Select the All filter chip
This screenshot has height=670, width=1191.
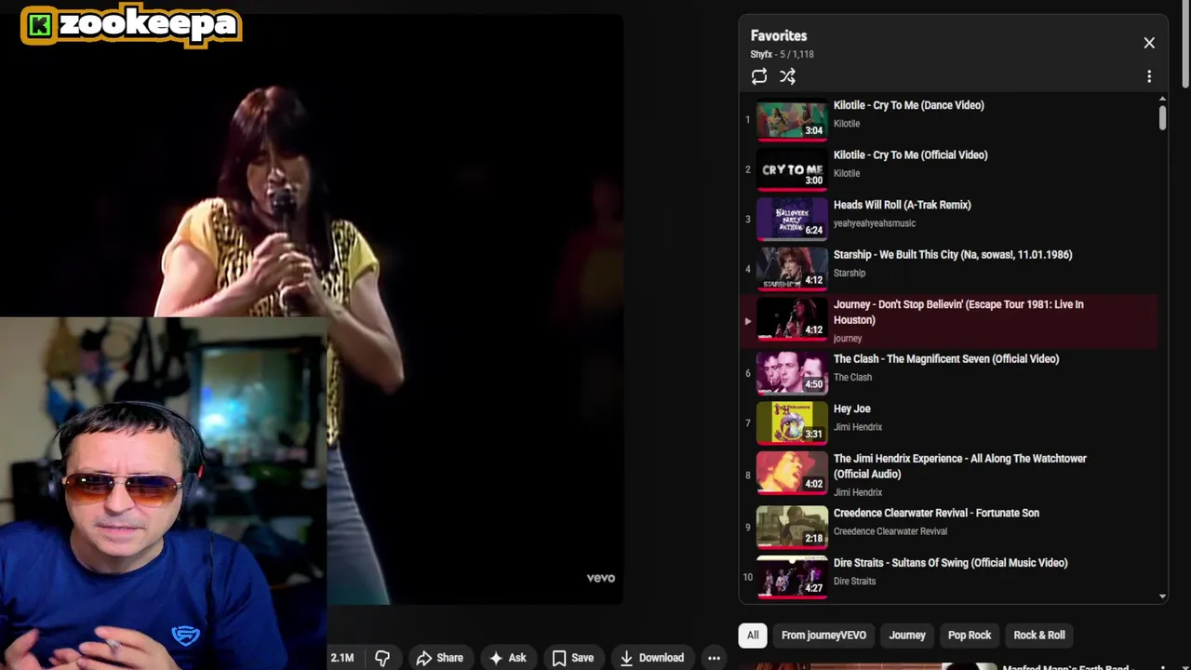[x=753, y=635]
